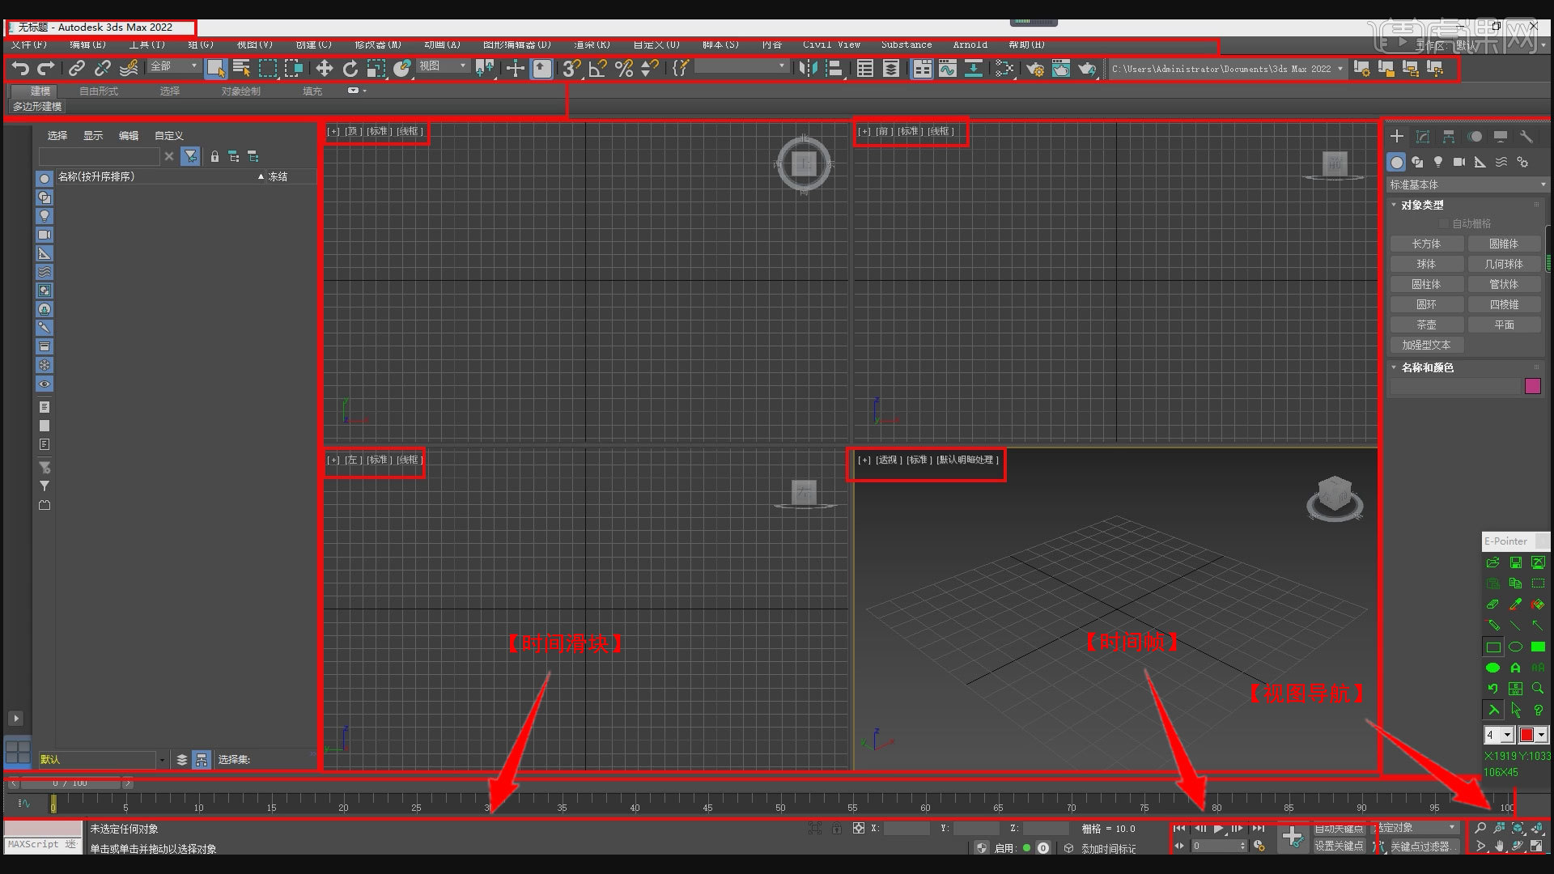Viewport: 1554px width, 874px height.
Task: Click the magenta object color swatch
Action: point(1532,386)
